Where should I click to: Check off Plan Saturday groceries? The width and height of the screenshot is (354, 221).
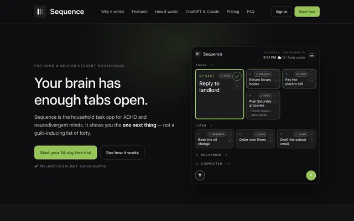(x=275, y=96)
